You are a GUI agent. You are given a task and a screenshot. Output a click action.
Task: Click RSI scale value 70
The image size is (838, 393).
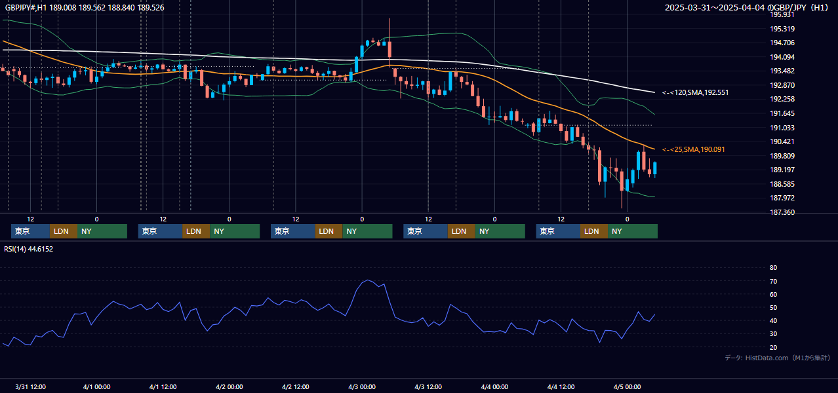773,281
